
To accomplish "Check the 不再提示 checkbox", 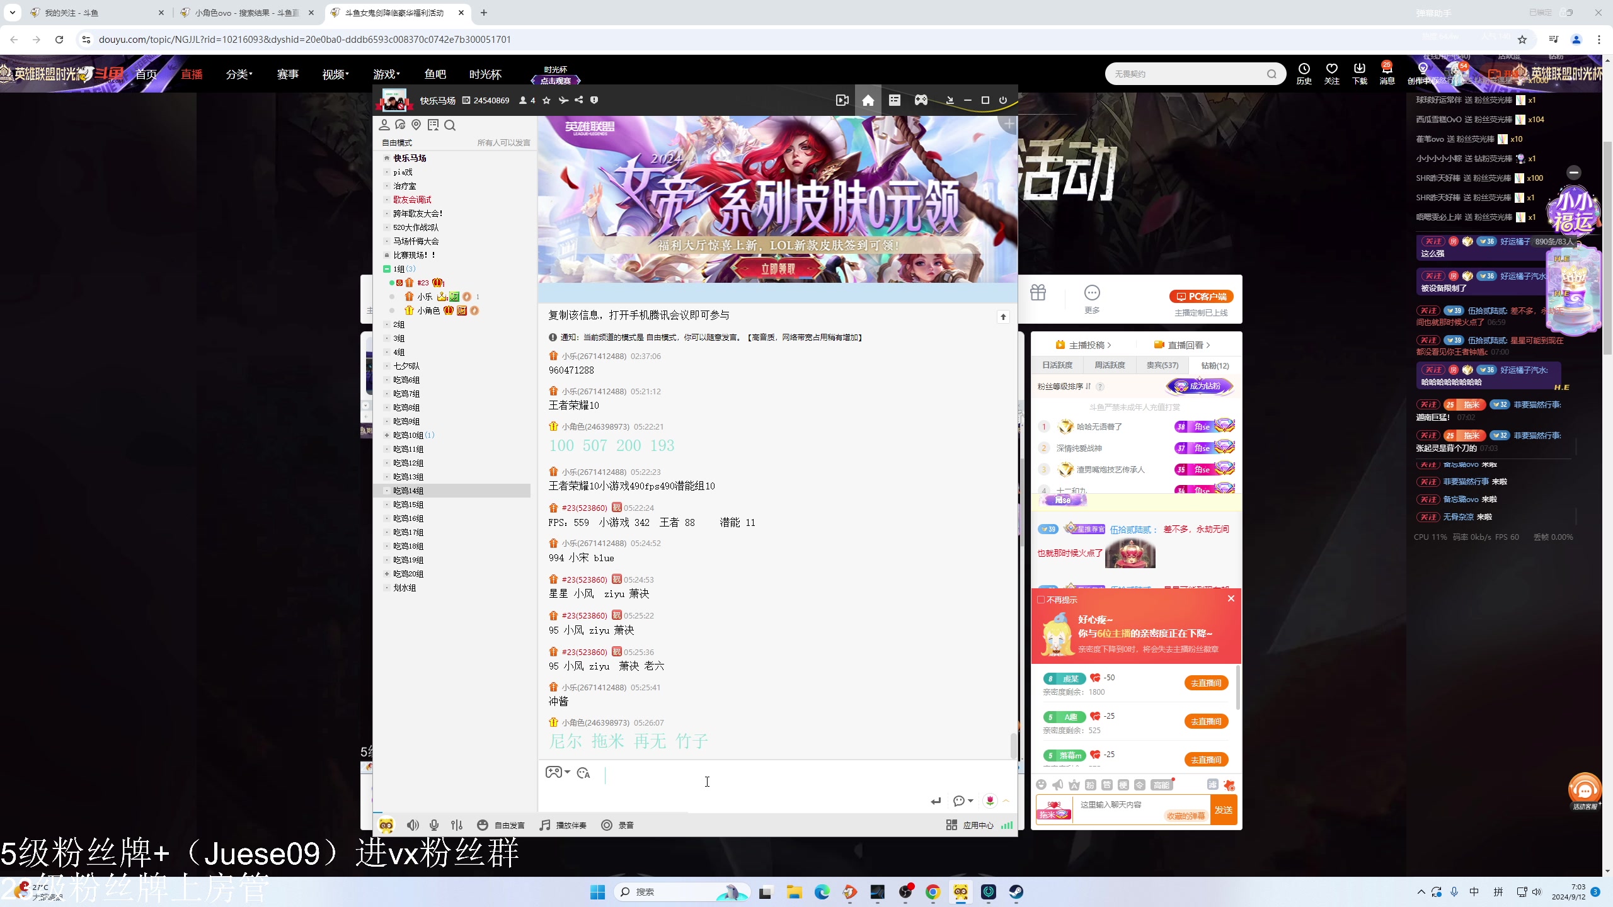I will (1041, 600).
